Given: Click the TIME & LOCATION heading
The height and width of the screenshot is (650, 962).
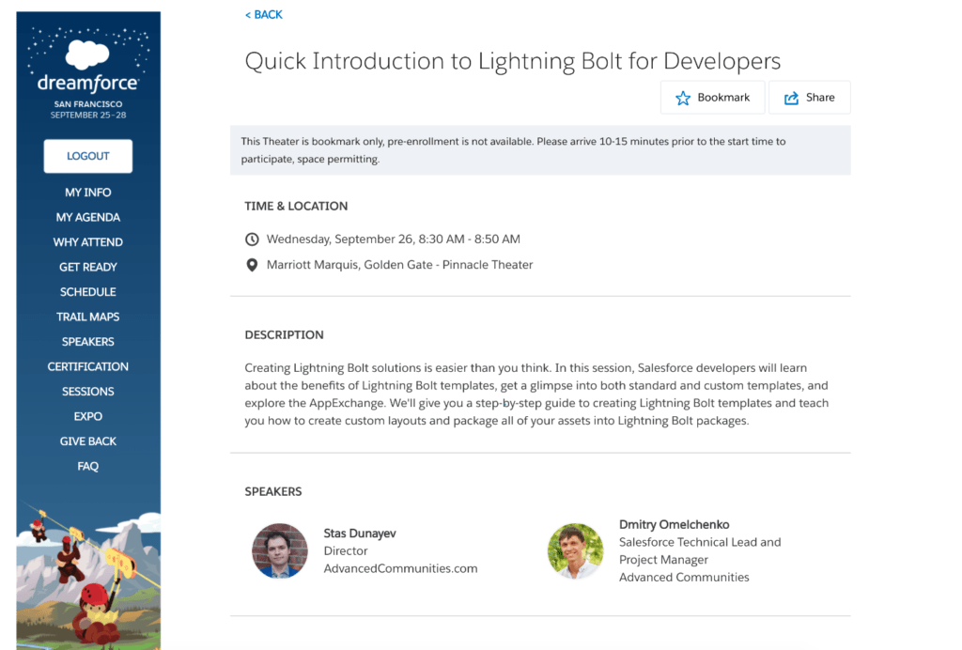Looking at the screenshot, I should (296, 207).
